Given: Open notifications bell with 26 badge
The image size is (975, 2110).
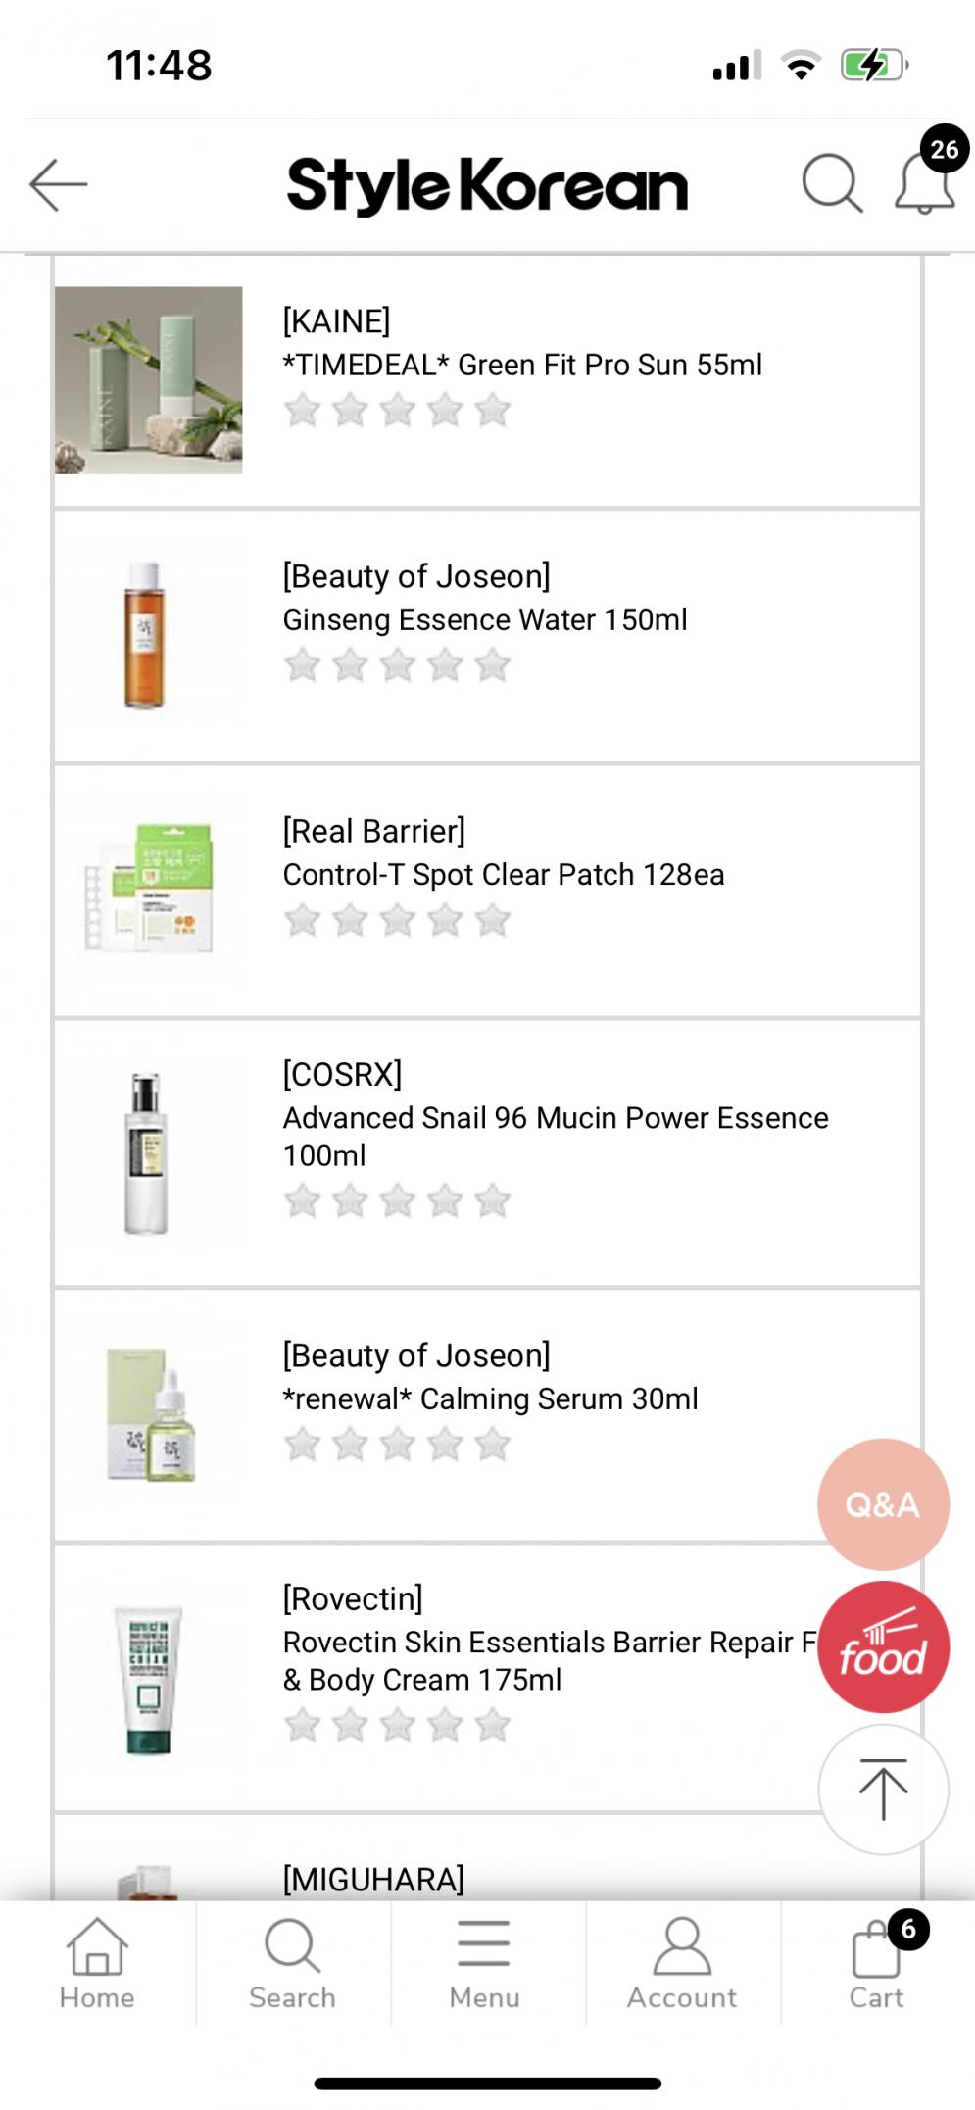Looking at the screenshot, I should coord(925,182).
